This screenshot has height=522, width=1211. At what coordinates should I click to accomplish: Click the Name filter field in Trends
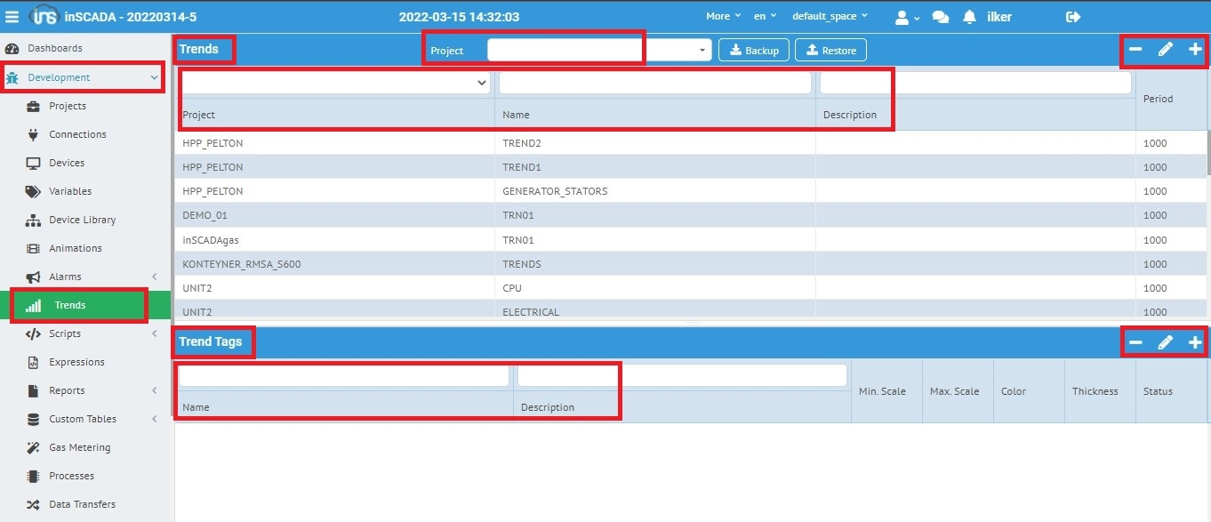[x=654, y=84]
